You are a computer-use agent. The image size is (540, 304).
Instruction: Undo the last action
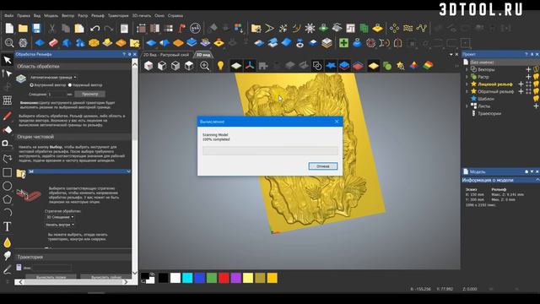(x=94, y=28)
